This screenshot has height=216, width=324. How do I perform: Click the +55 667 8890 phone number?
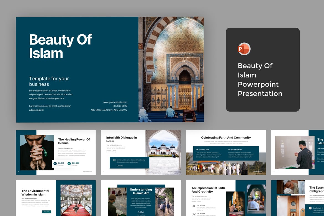[x=120, y=106]
